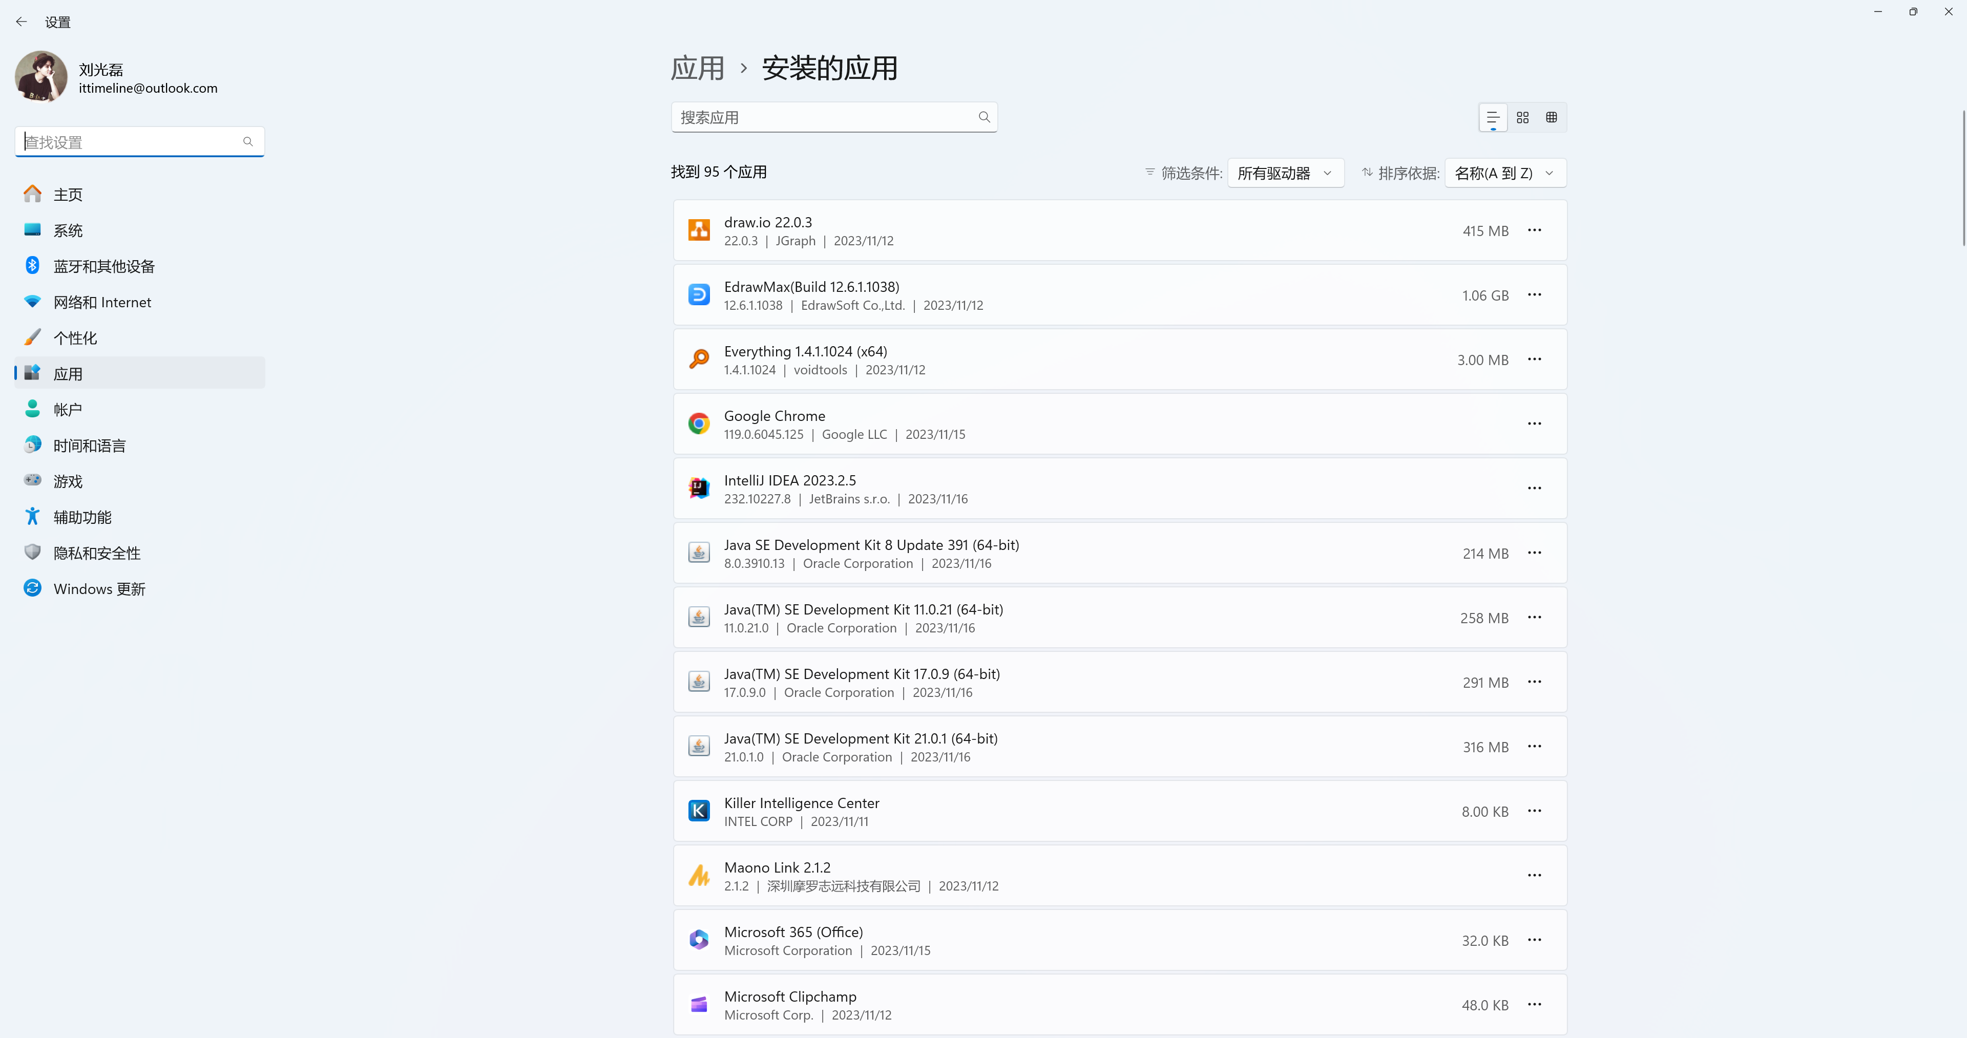
Task: Open 游戏 settings
Action: click(x=140, y=481)
